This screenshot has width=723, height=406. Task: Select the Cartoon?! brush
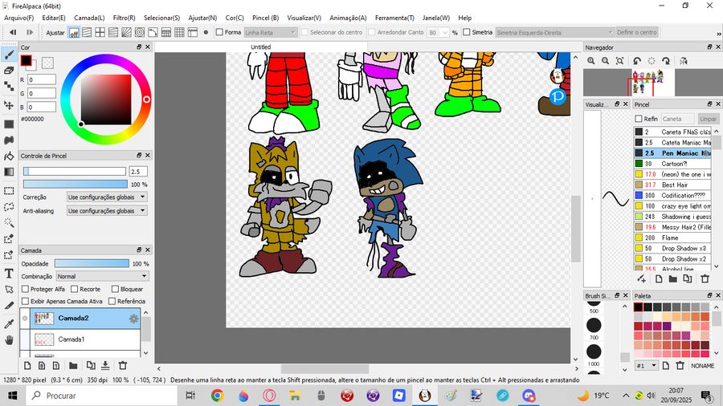pyautogui.click(x=672, y=164)
